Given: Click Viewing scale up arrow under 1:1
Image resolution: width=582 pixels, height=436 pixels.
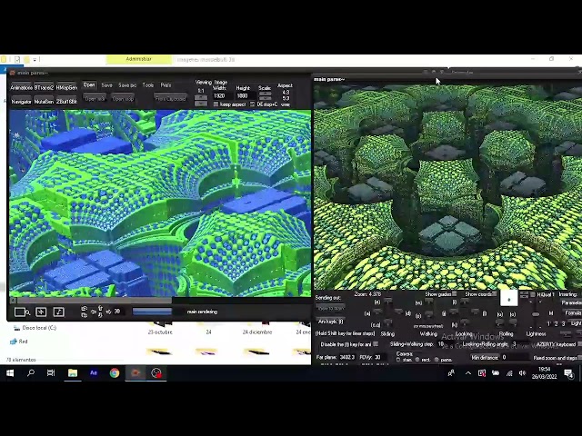Looking at the screenshot, I should (x=201, y=97).
